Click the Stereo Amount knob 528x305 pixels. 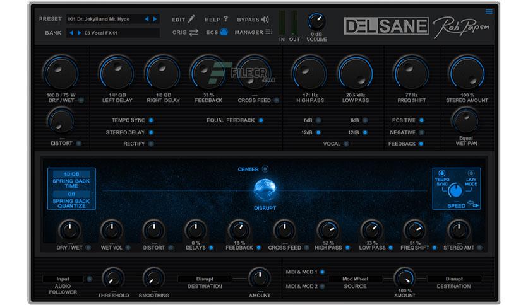(x=467, y=74)
